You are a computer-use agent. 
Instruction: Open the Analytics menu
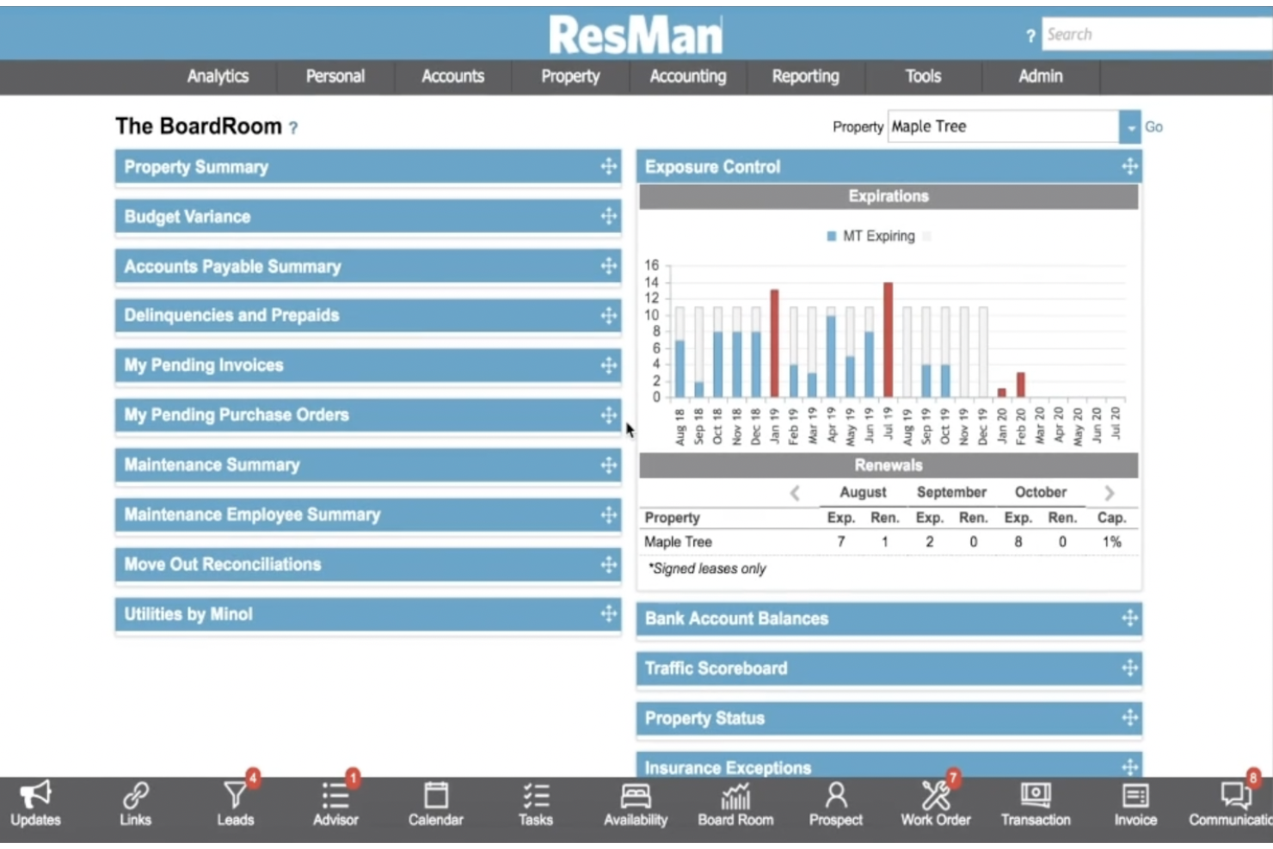click(x=218, y=77)
